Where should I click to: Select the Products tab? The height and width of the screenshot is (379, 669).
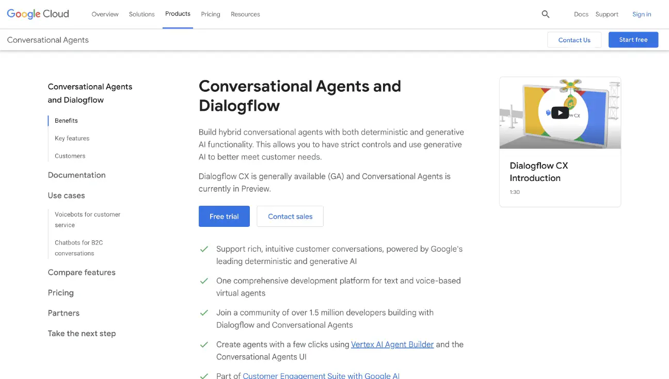point(178,14)
